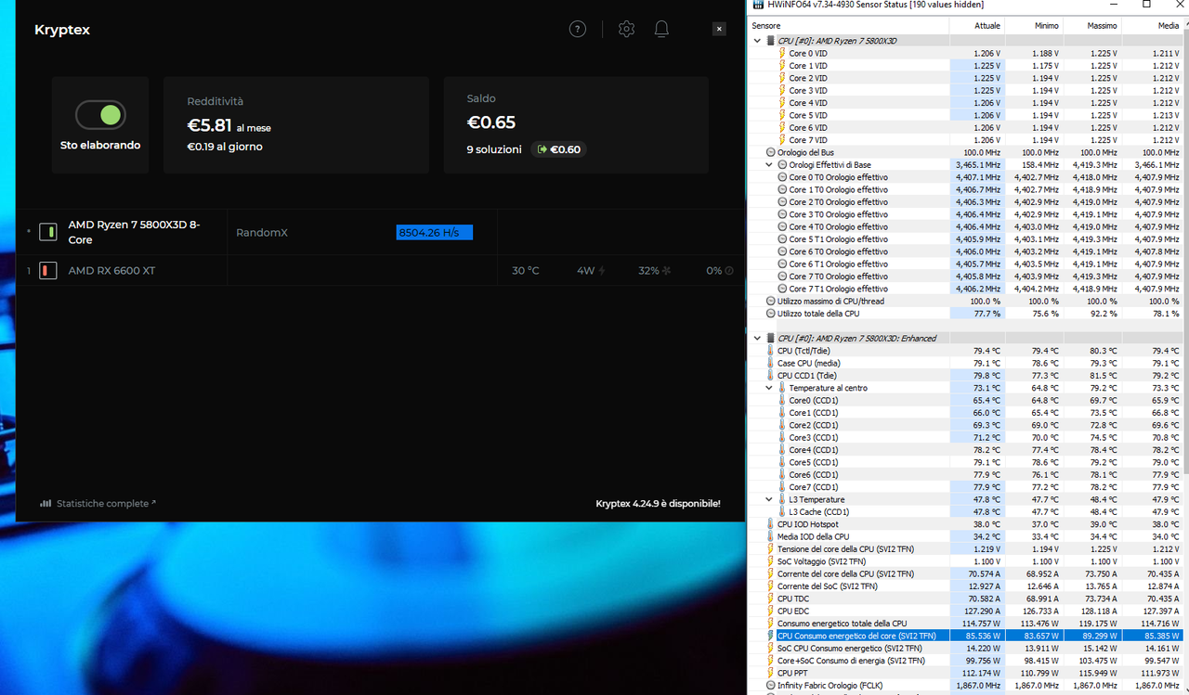This screenshot has height=695, width=1189.
Task: Collapse the Orologi Effettivi di Base tree node
Action: [x=769, y=164]
